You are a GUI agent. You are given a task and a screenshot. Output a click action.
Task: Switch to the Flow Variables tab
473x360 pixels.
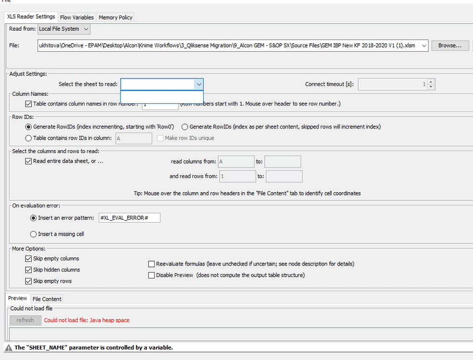(x=76, y=16)
